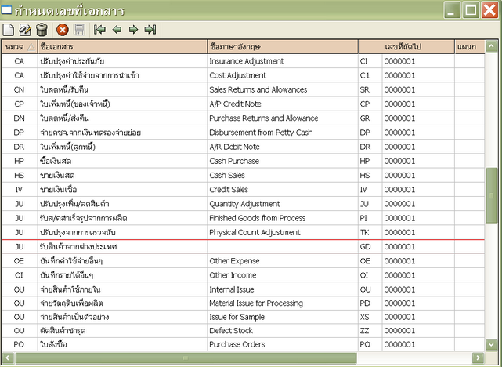502x367 pixels.
Task: Click the red Cancel icon
Action: pos(63,30)
